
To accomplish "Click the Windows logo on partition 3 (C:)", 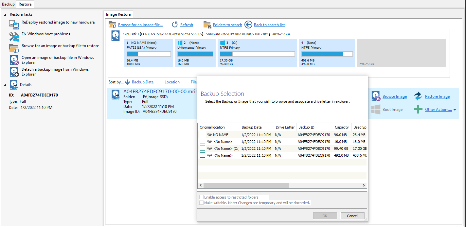I will click(x=223, y=43).
